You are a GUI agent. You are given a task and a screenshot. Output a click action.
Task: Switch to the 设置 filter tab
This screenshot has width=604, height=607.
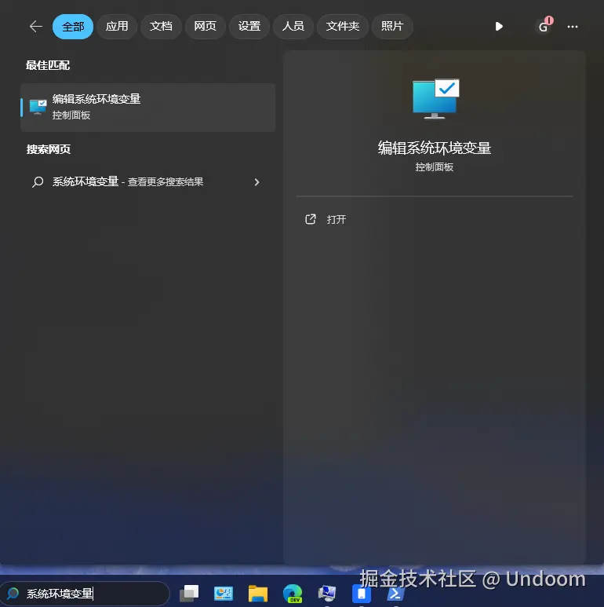point(249,27)
